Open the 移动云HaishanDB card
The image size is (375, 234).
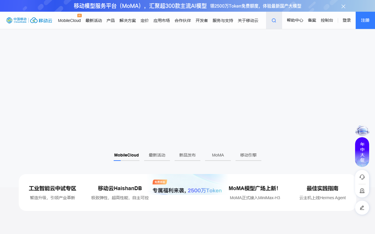[x=120, y=192]
